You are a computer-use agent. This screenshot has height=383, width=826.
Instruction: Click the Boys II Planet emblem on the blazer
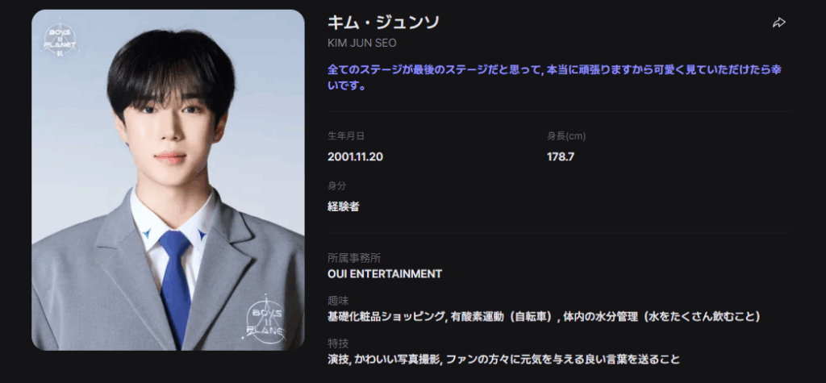pos(266,321)
